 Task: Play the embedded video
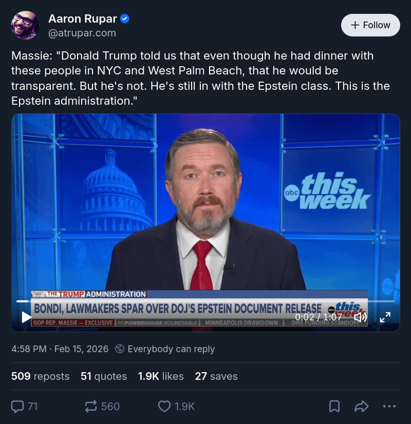coord(26,317)
